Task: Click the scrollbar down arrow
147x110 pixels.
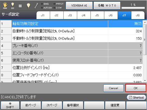Action: tap(145, 81)
